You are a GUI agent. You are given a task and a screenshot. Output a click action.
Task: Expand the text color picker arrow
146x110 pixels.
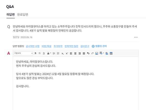pyautogui.click(x=51, y=53)
